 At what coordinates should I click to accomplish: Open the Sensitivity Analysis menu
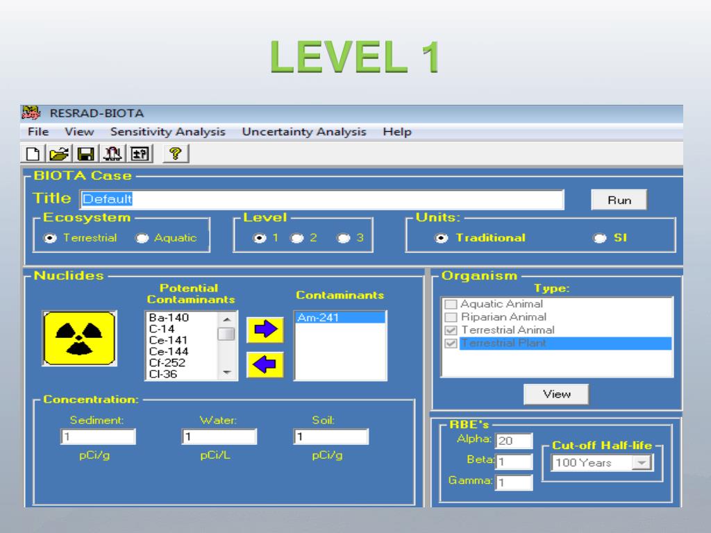tap(168, 132)
